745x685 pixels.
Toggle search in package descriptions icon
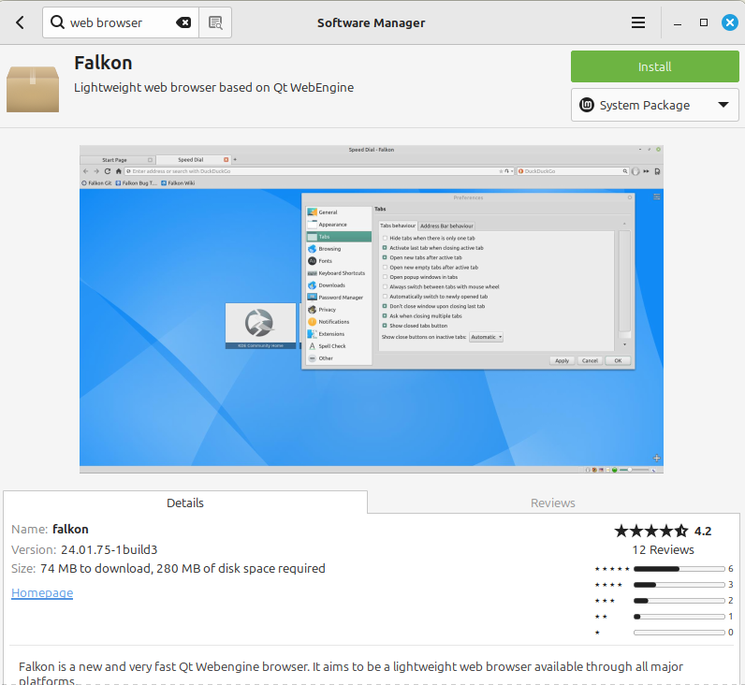click(x=215, y=22)
